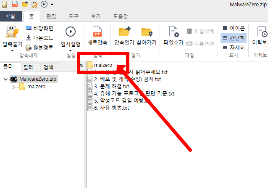268x188 pixels.
Task: Click the extract quick-access icon
Action: coord(34,4)
